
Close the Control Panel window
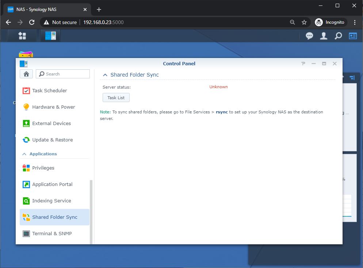point(335,63)
